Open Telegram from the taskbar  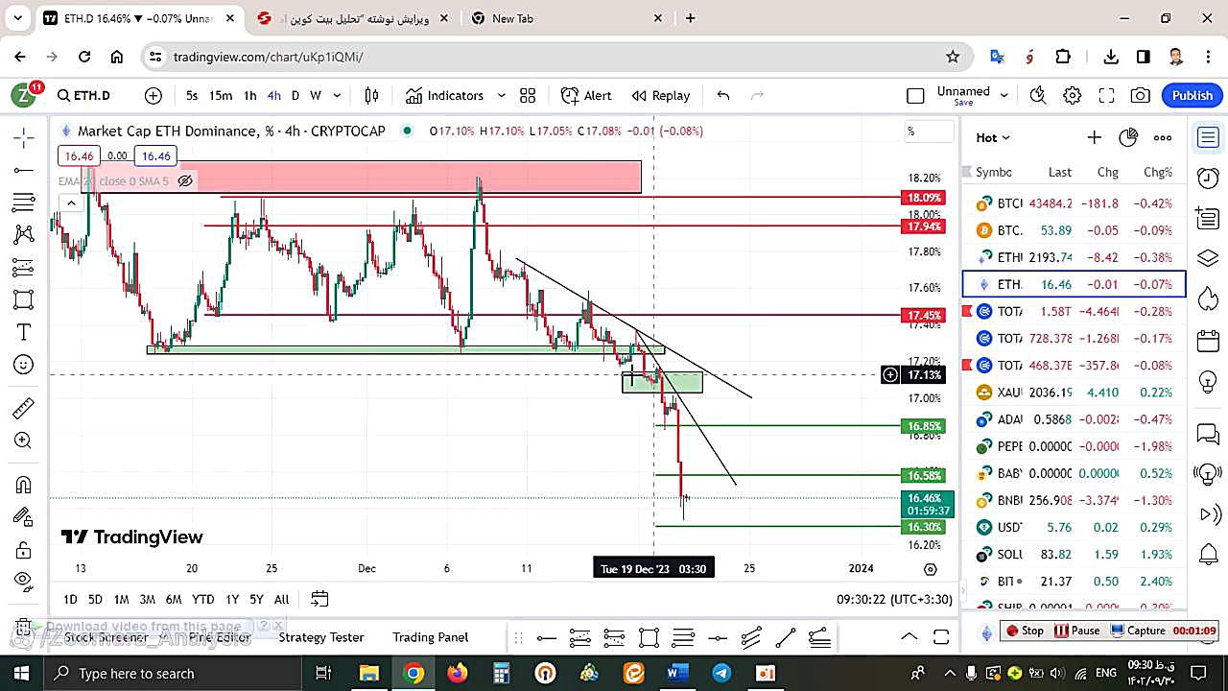click(x=721, y=673)
